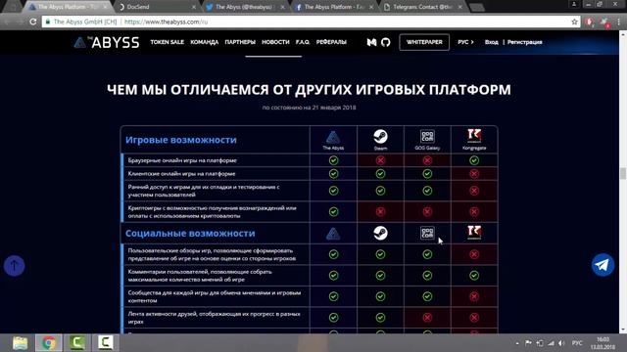Viewport: 627px width, 352px height.
Task: Click the GOG logo in Социальные возможности row
Action: (427, 233)
